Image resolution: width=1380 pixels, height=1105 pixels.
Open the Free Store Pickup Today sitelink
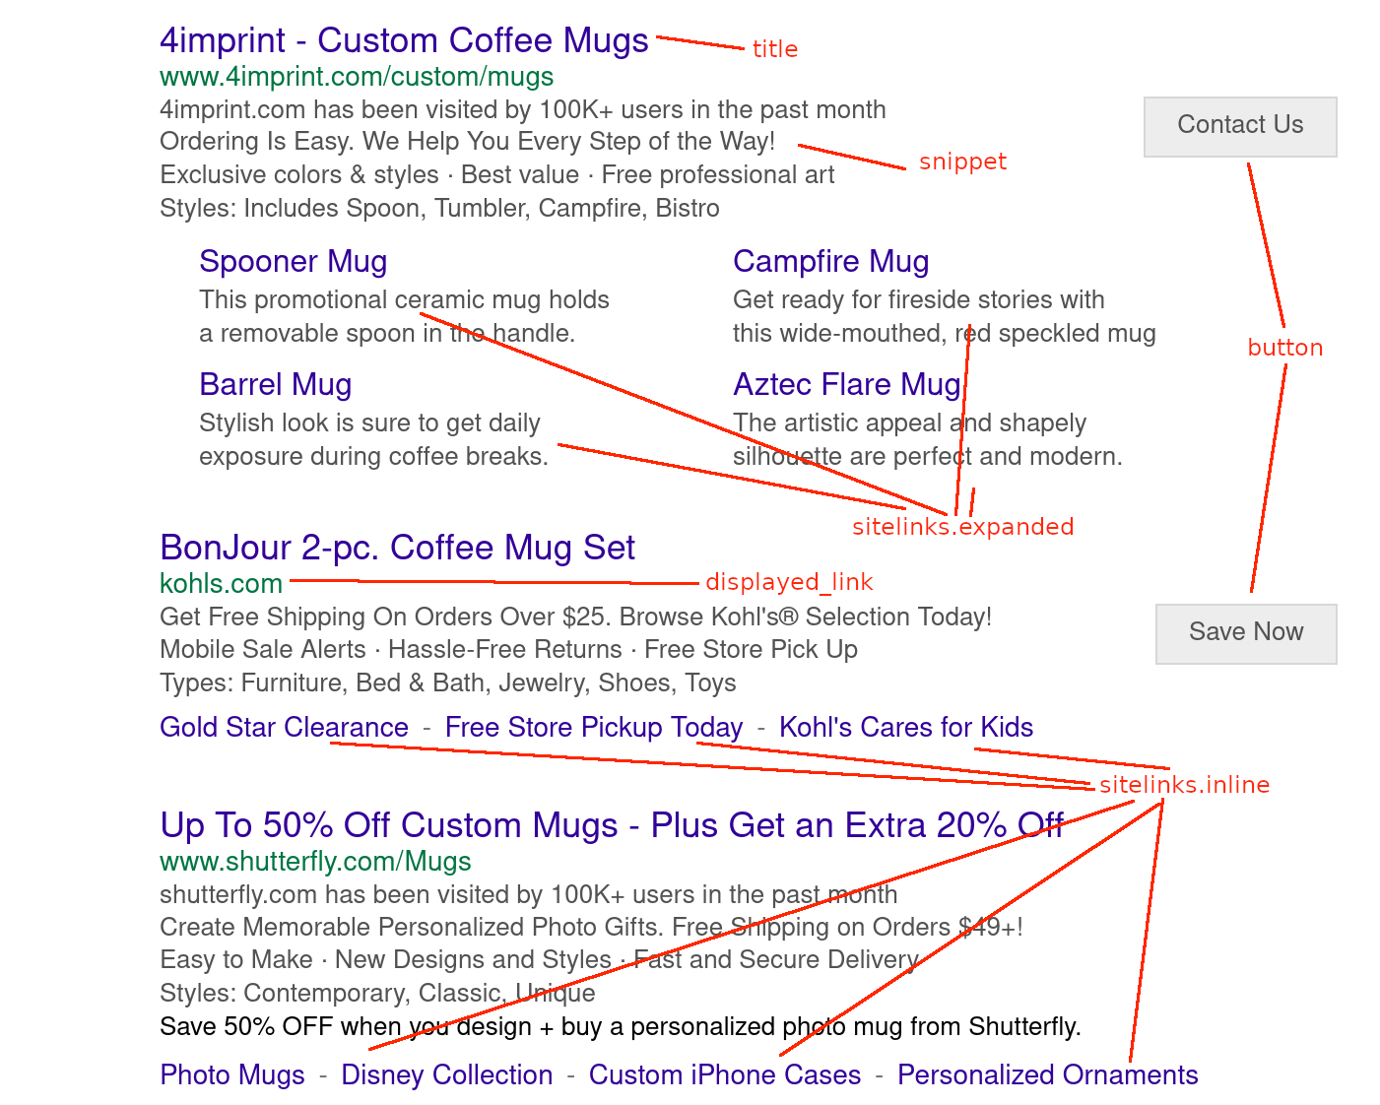click(593, 728)
